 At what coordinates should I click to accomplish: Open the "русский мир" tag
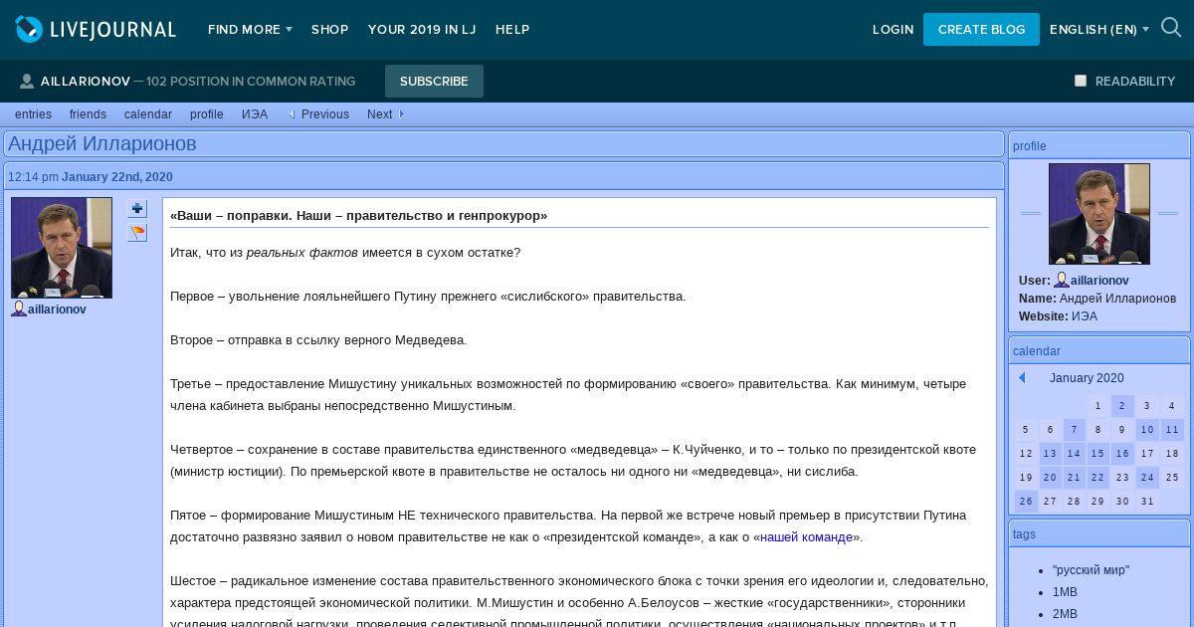click(x=1091, y=570)
